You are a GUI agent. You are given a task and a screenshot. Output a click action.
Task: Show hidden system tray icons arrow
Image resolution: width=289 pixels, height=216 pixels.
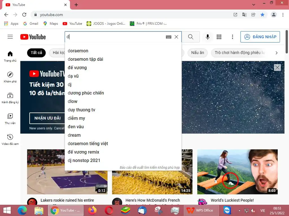[239, 211]
